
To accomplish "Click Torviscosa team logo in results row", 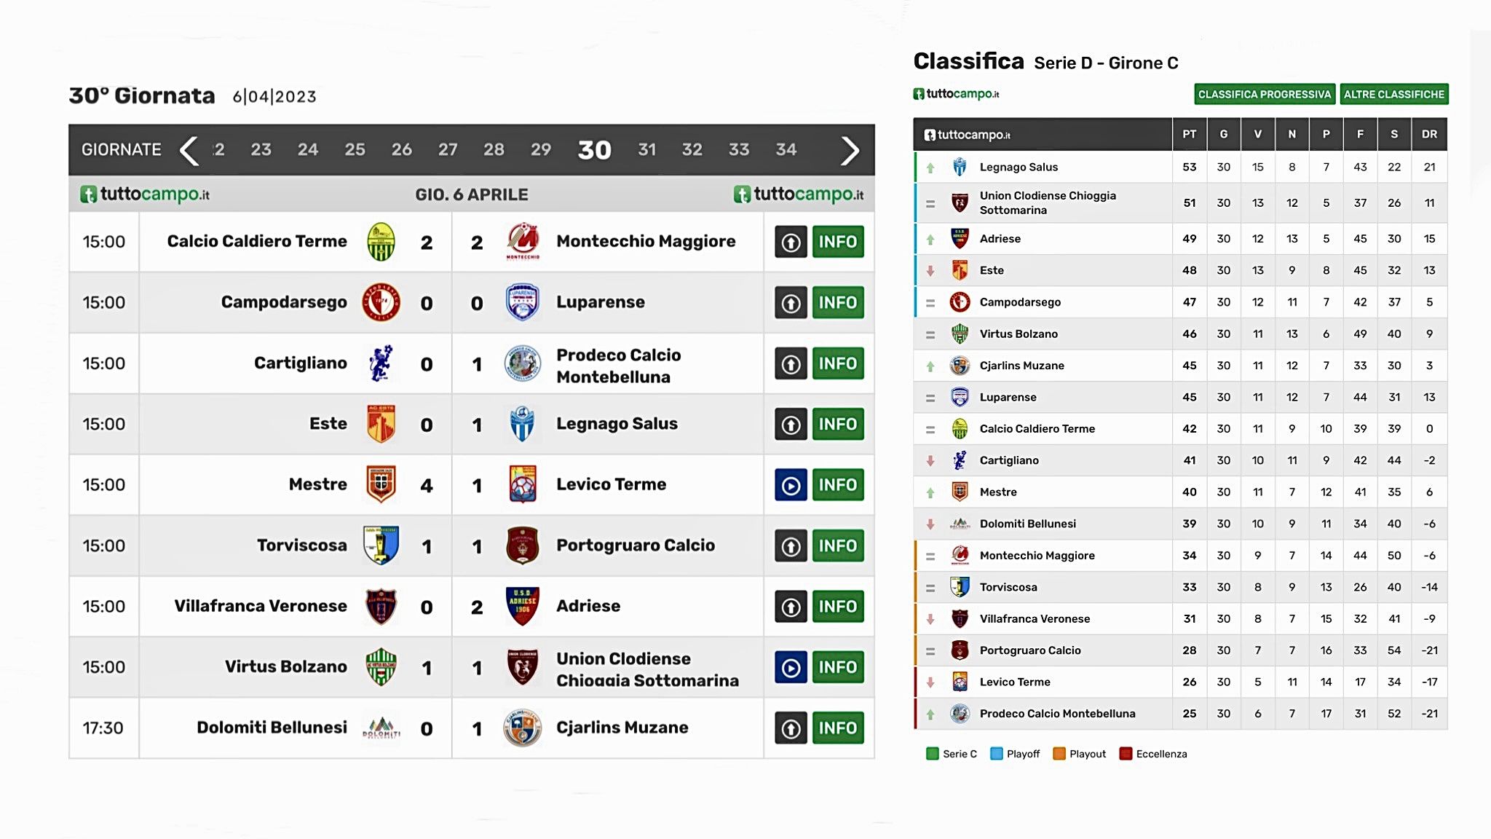I will pyautogui.click(x=381, y=545).
